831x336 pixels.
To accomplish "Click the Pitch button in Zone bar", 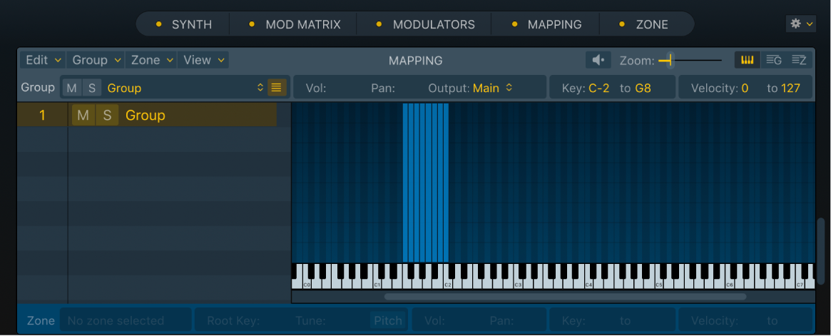I will [388, 321].
